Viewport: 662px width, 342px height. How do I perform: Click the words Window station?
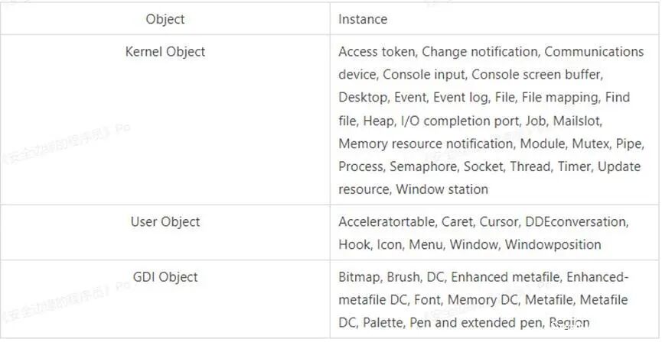click(442, 189)
